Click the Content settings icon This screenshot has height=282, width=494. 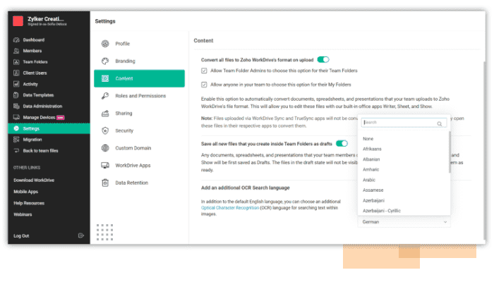(x=105, y=78)
